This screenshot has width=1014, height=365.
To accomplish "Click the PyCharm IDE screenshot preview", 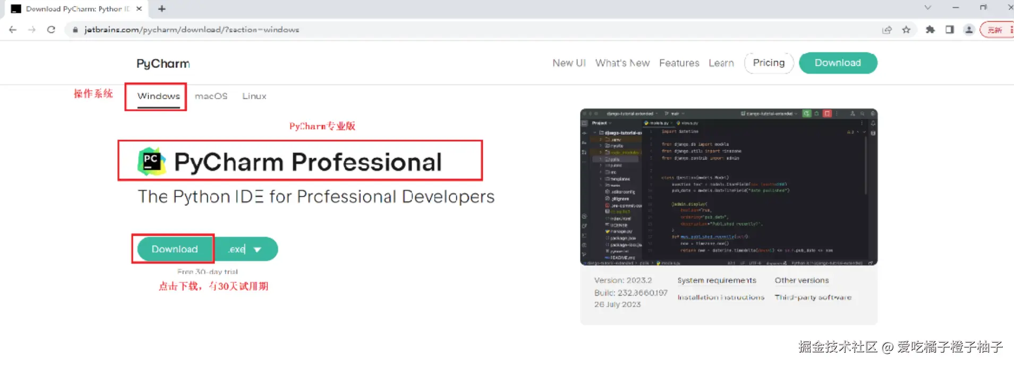I will (x=729, y=187).
